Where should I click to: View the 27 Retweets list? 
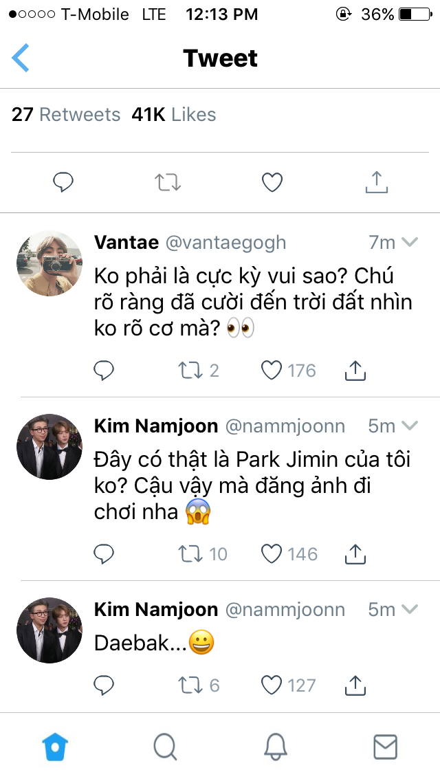pyautogui.click(x=66, y=115)
